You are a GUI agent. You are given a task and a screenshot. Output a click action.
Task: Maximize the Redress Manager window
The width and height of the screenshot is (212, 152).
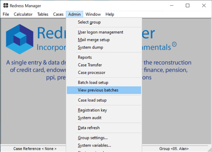[188, 6]
